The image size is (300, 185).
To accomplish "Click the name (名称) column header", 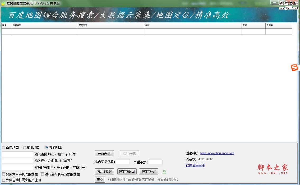I will [45, 26].
